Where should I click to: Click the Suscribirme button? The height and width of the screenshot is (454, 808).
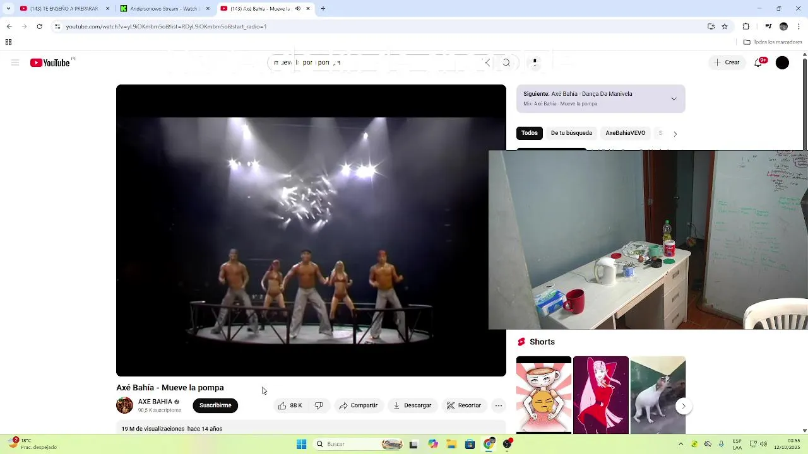(x=215, y=405)
